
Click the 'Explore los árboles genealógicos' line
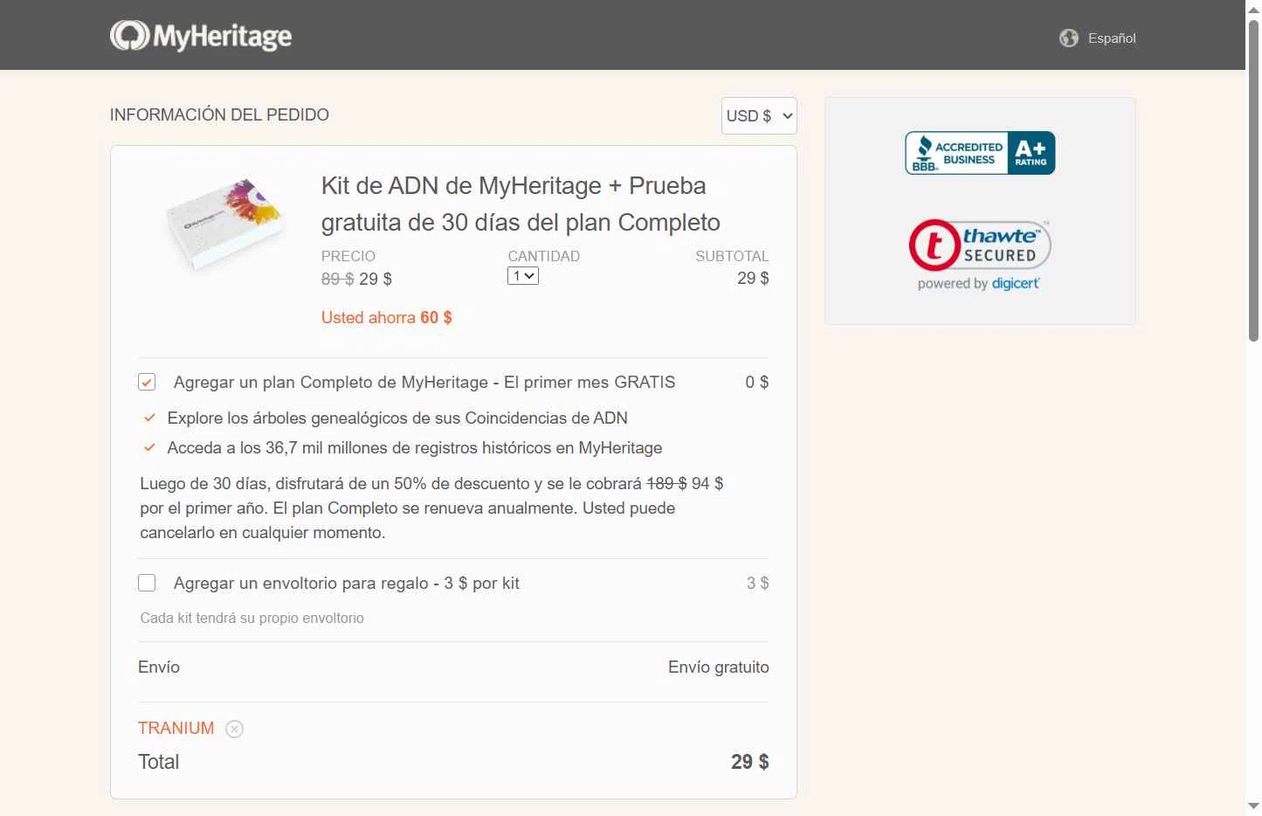pyautogui.click(x=397, y=418)
